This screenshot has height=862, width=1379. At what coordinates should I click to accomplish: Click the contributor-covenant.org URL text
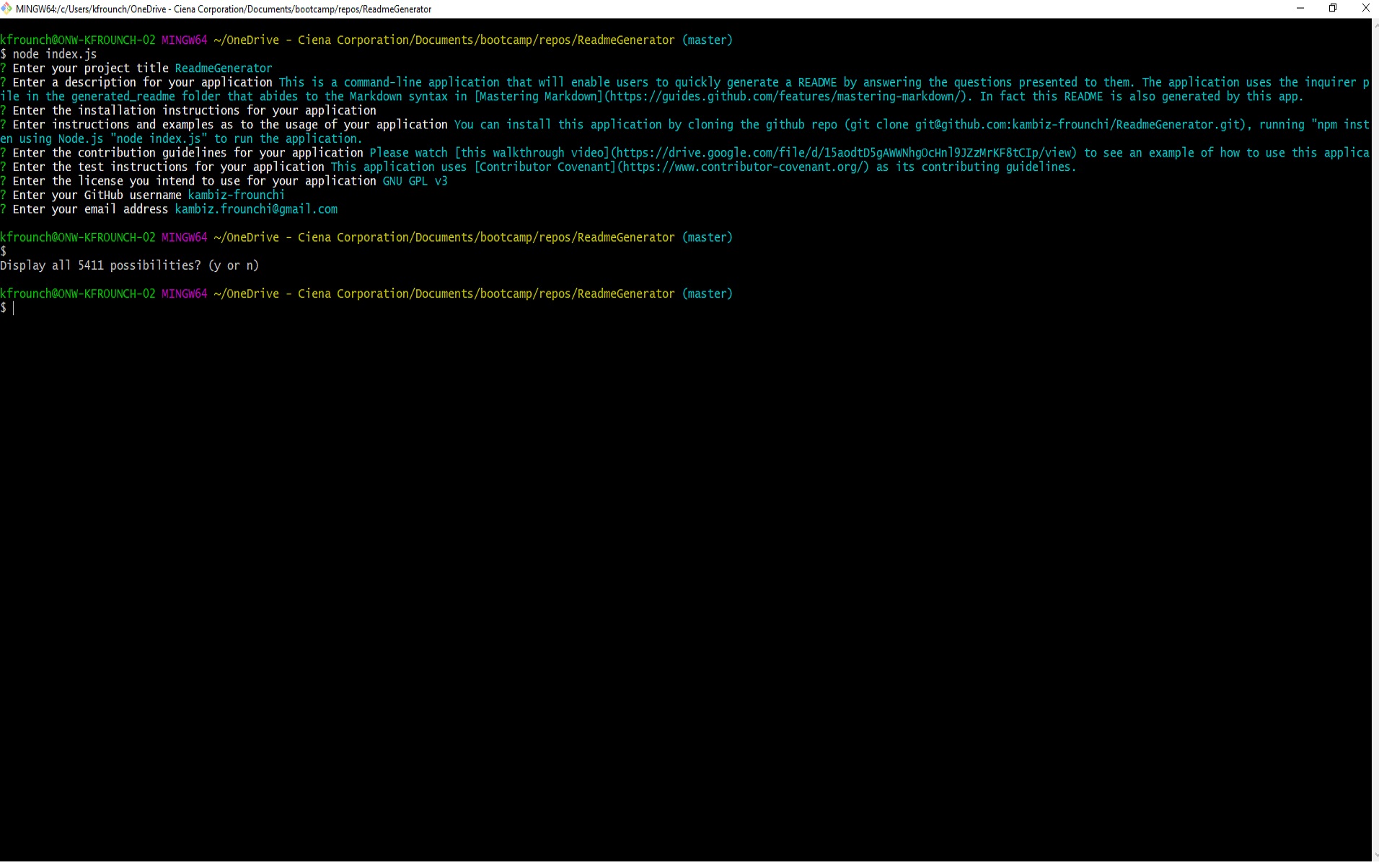coord(746,167)
